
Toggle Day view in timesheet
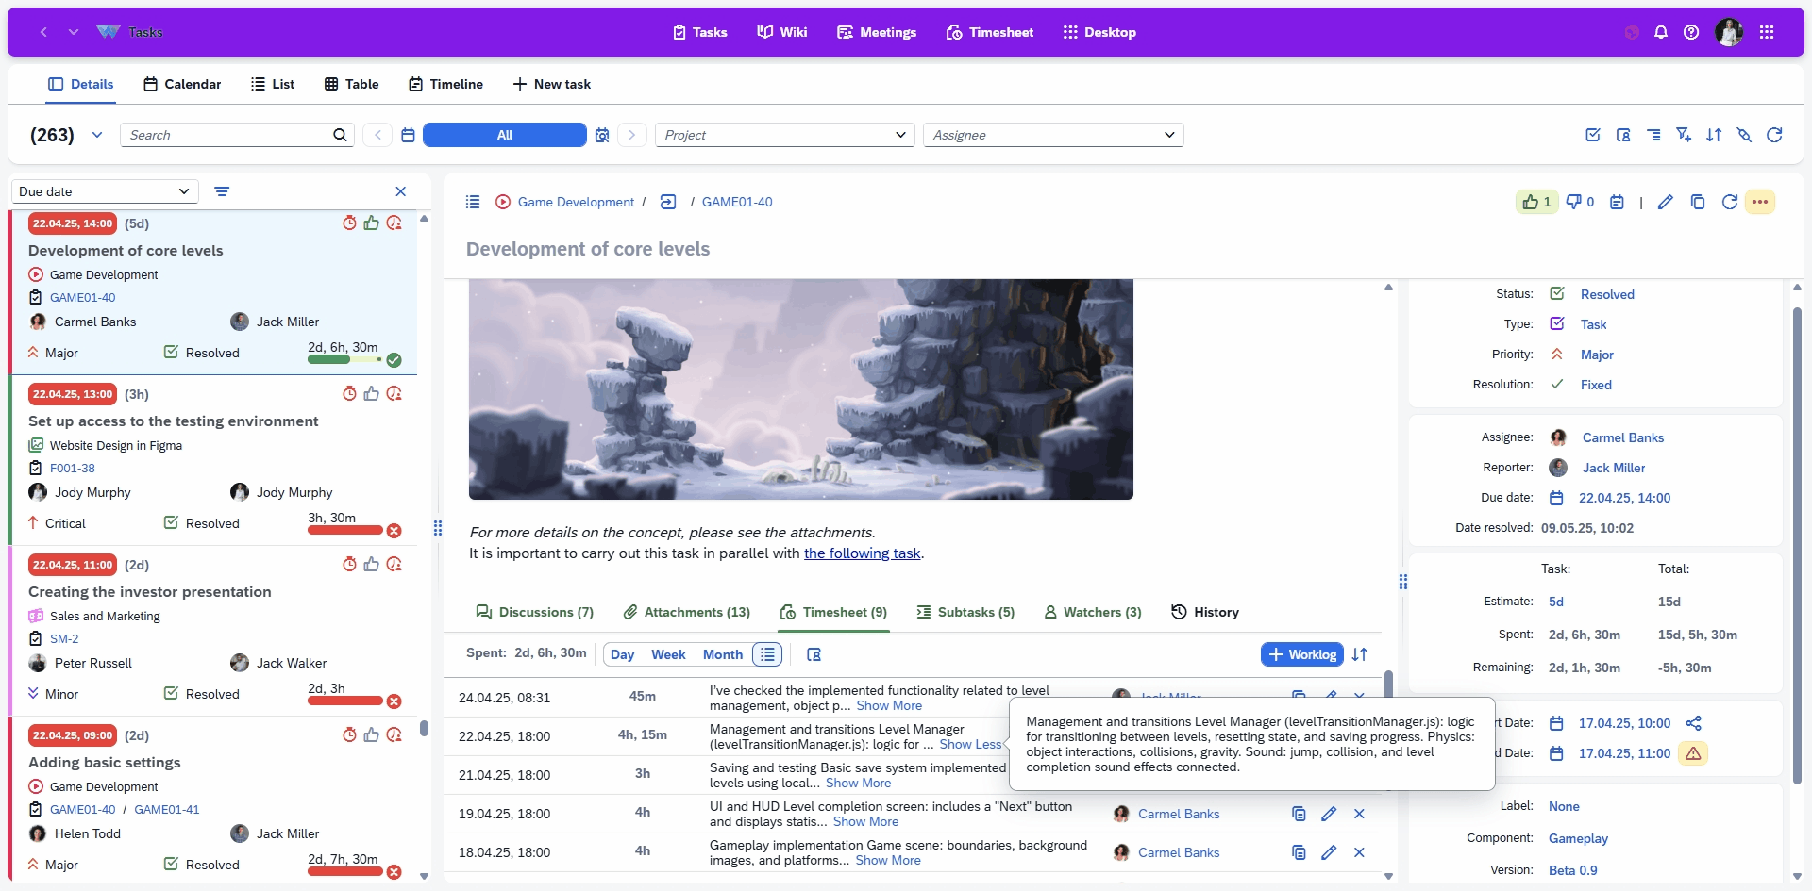[622, 654]
